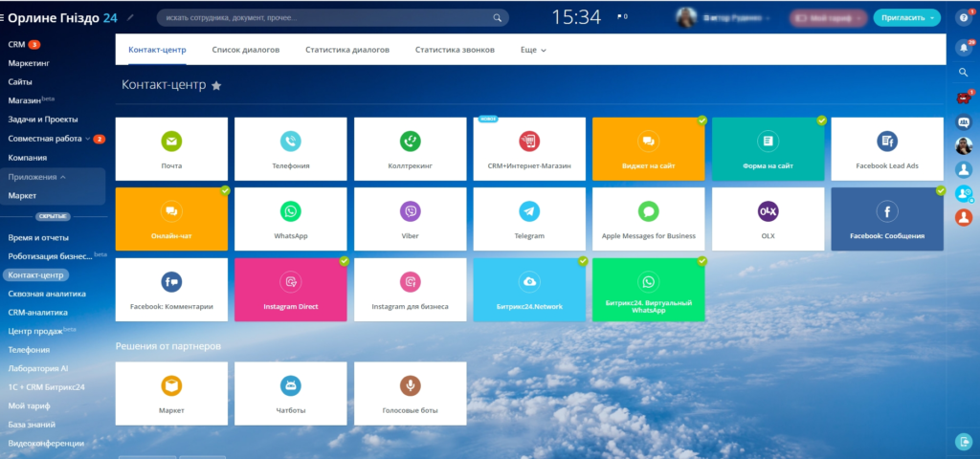This screenshot has height=459, width=980.
Task: Click the search magnifier in search bar
Action: pyautogui.click(x=498, y=17)
